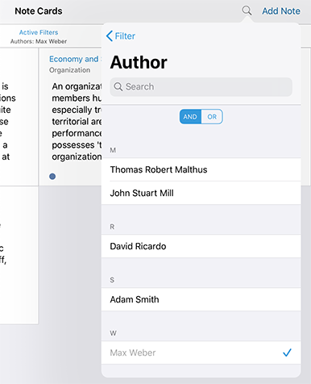311x384 pixels.
Task: Click the Max Weber author row text
Action: click(133, 353)
